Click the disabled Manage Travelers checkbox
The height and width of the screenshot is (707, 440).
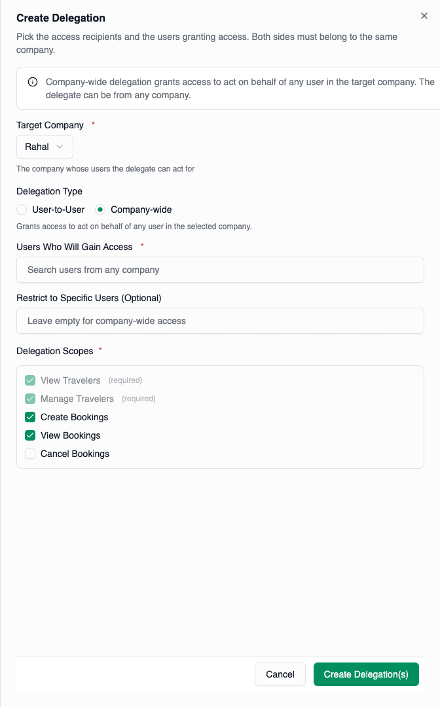(x=29, y=399)
